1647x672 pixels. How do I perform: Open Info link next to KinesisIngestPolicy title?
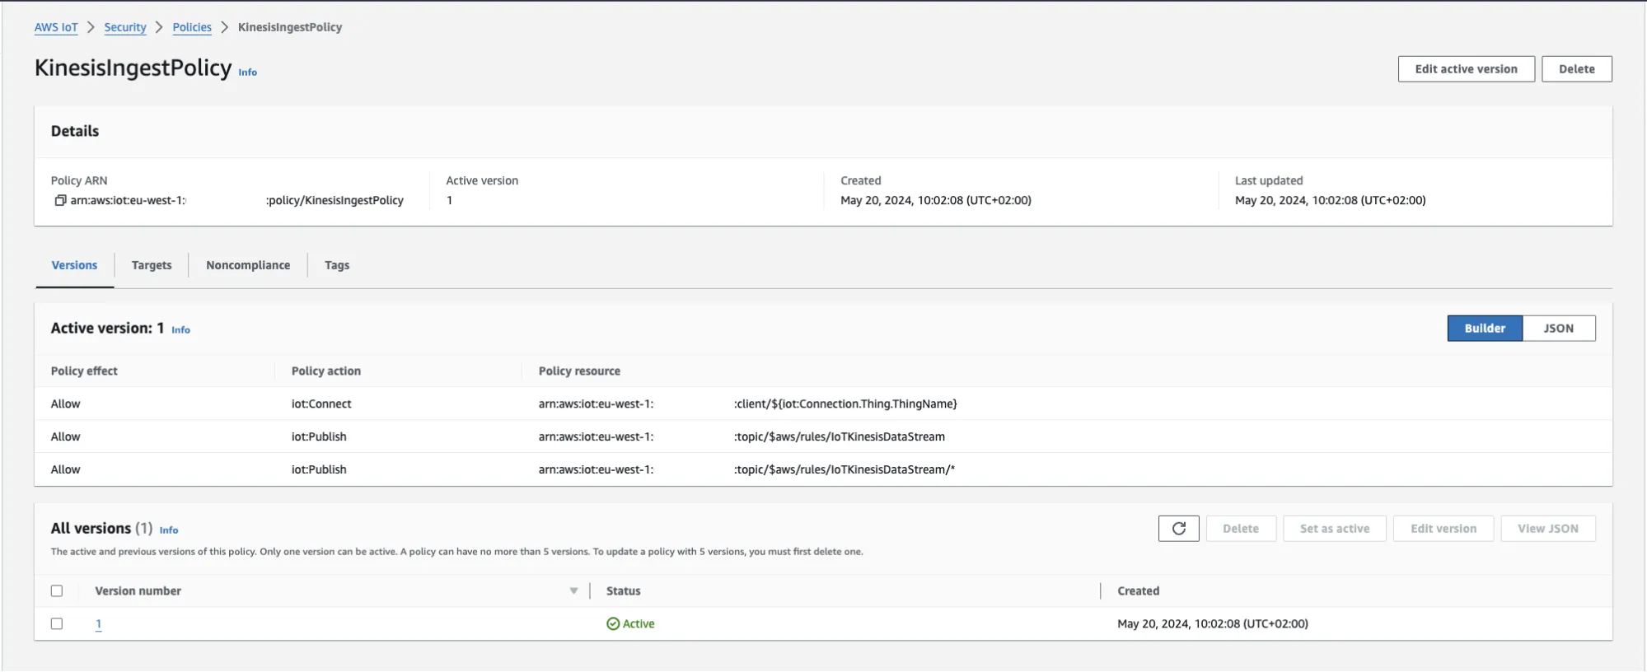tap(247, 72)
